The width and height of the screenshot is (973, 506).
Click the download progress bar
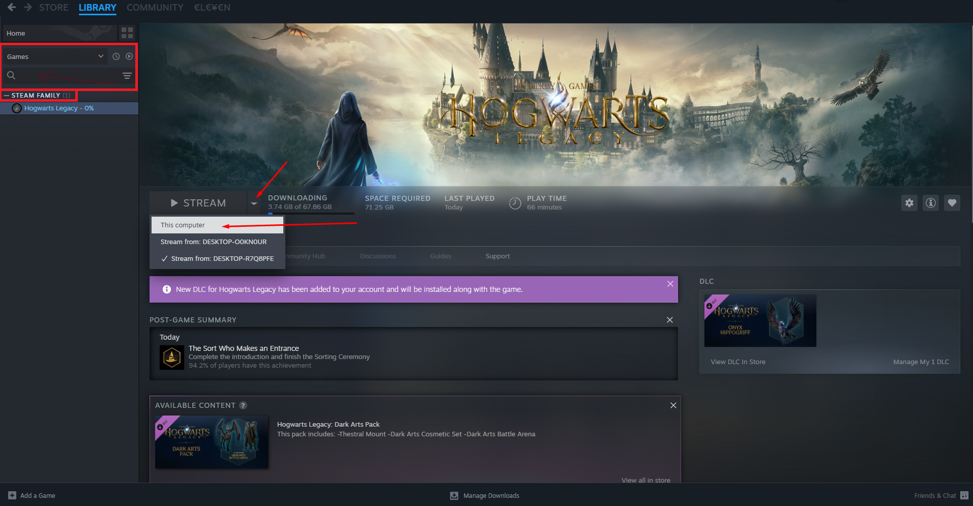[x=311, y=214]
